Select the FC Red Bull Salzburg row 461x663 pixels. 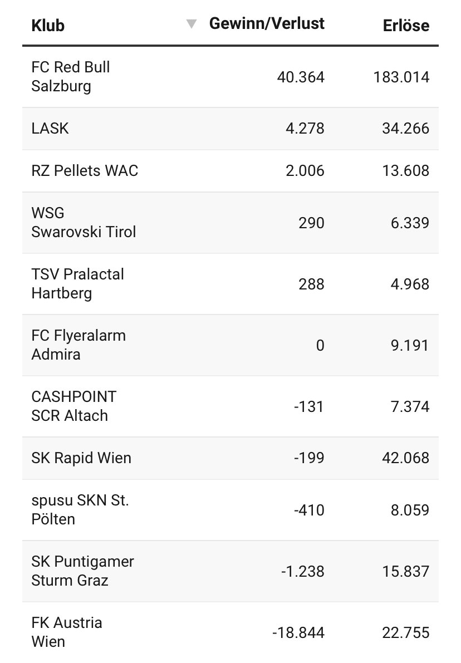(230, 77)
